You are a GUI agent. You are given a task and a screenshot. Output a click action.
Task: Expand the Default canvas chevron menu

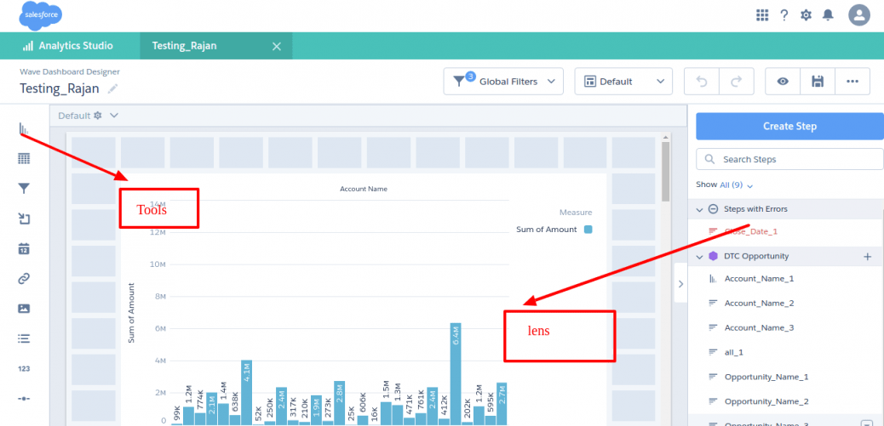[x=114, y=116]
